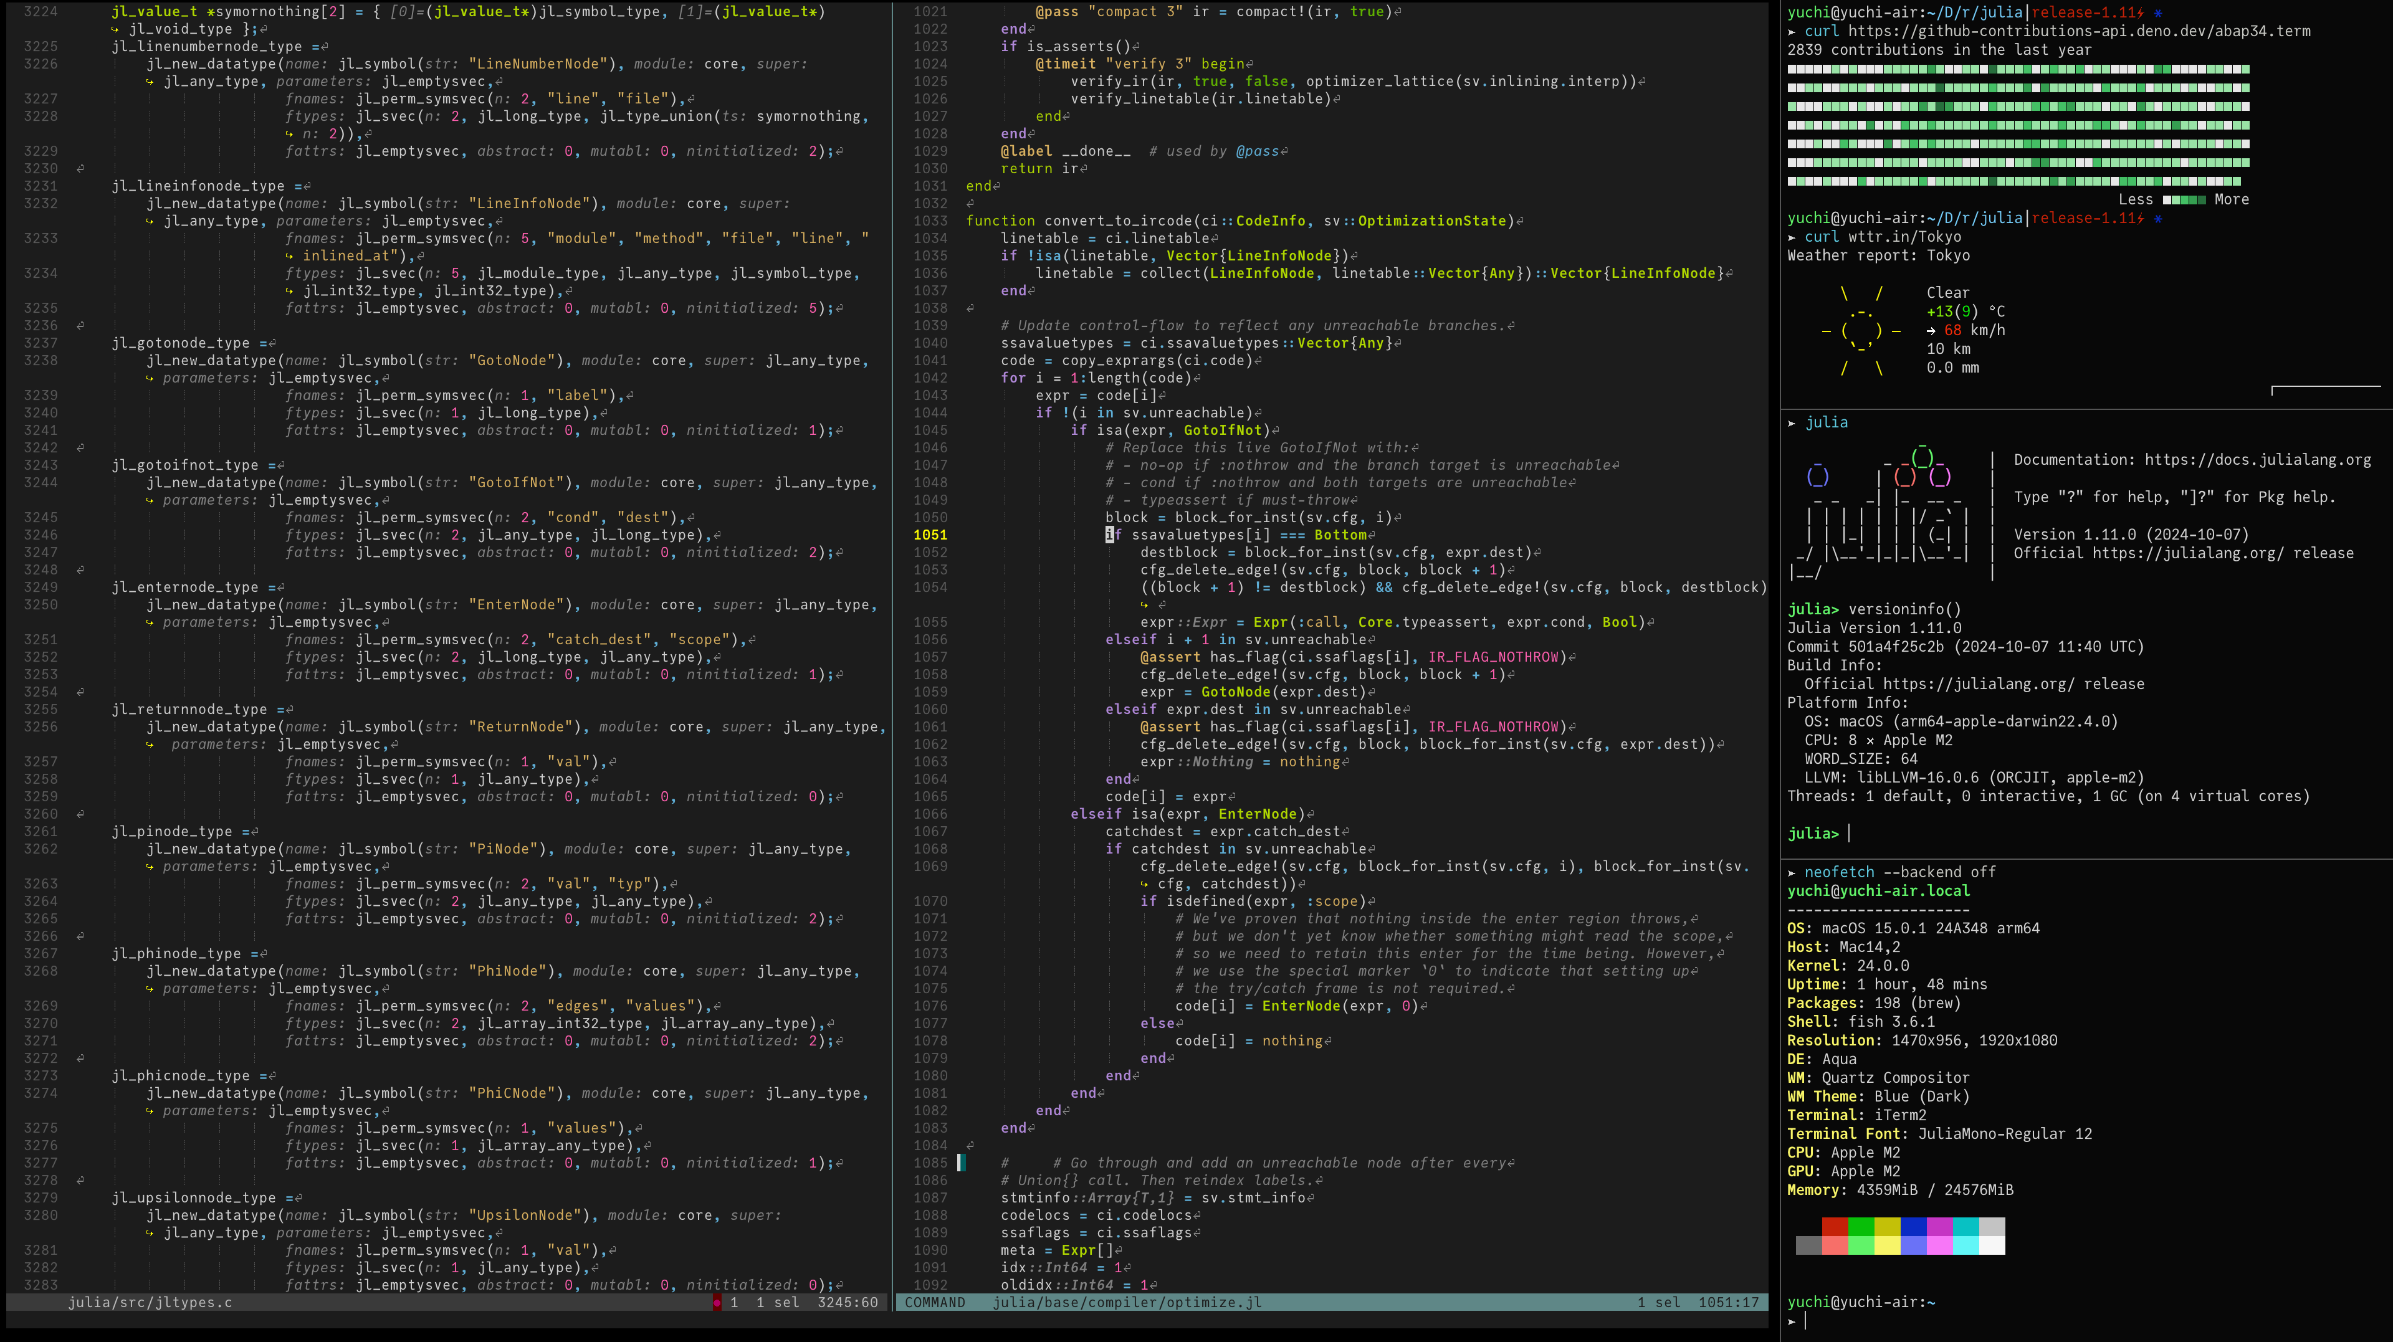Click the red '68' wind speed value
This screenshot has height=1342, width=2393.
1952,331
